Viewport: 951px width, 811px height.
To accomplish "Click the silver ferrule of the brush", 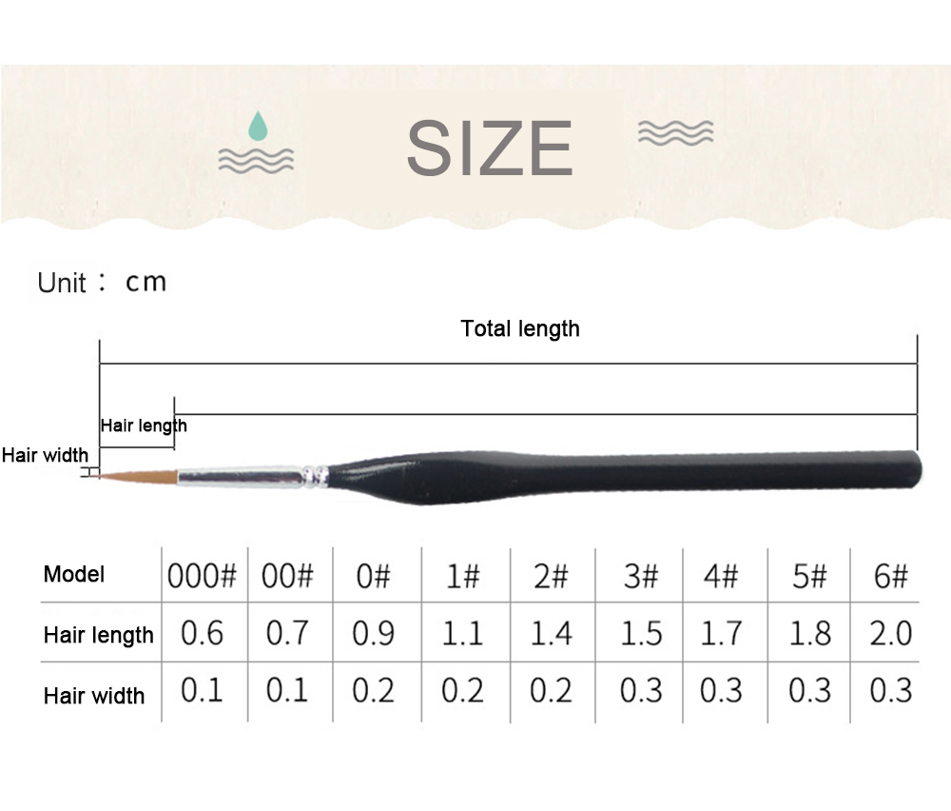I will click(x=252, y=477).
